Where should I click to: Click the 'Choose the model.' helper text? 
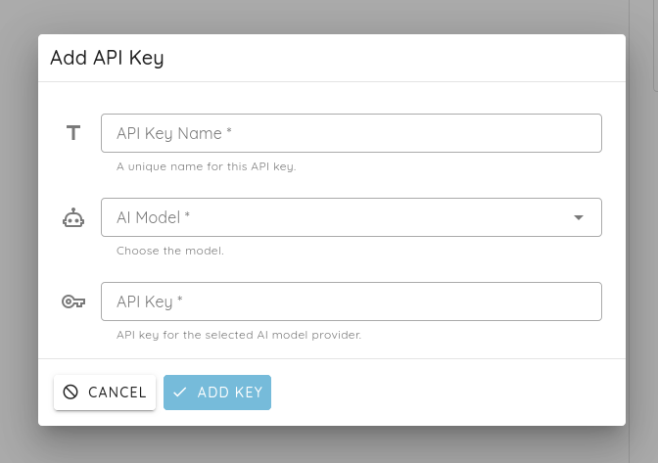click(x=170, y=251)
